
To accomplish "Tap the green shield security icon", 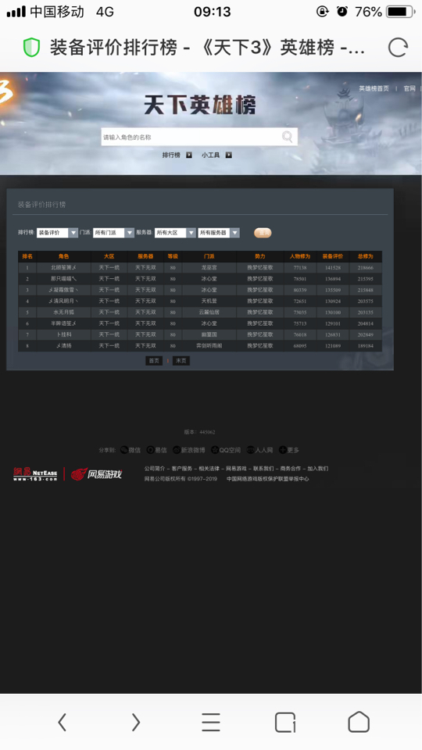I will click(x=31, y=48).
